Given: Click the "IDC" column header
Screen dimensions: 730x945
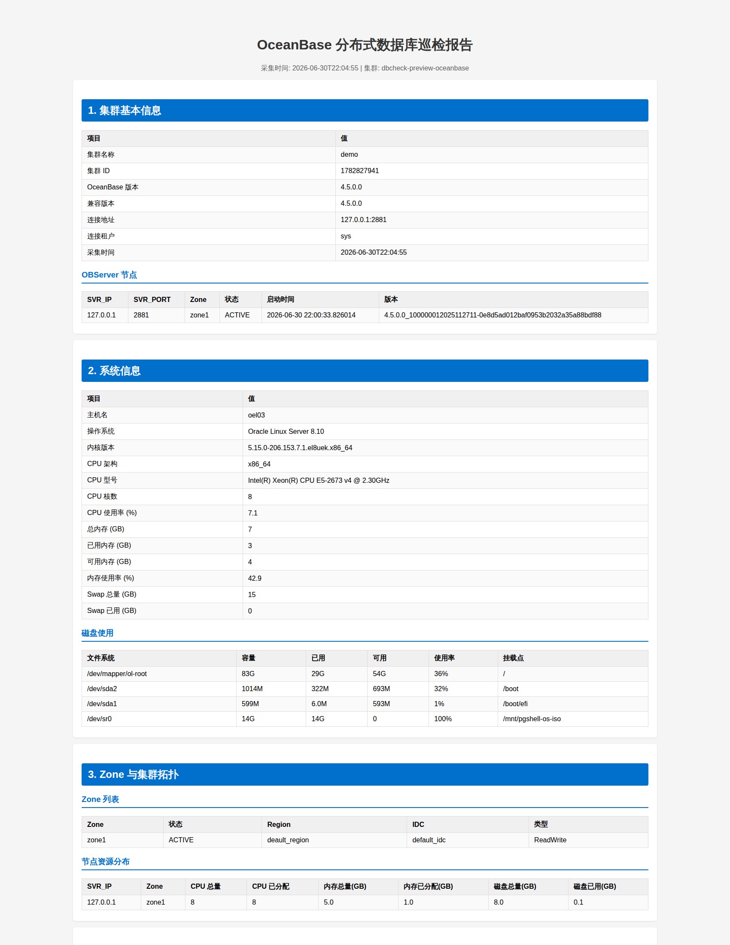Looking at the screenshot, I should (x=418, y=825).
